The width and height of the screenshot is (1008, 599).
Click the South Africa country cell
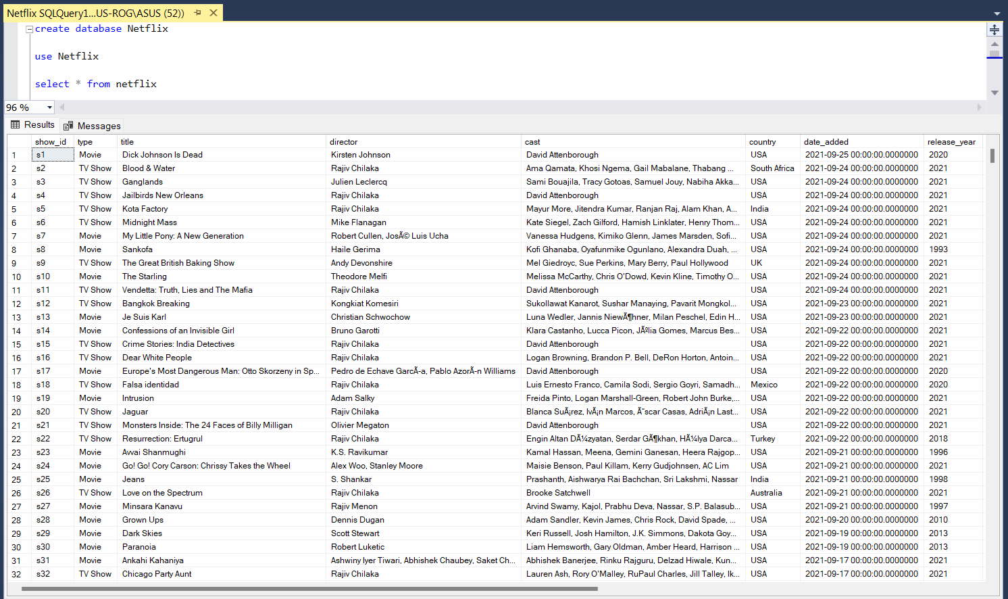click(x=773, y=168)
